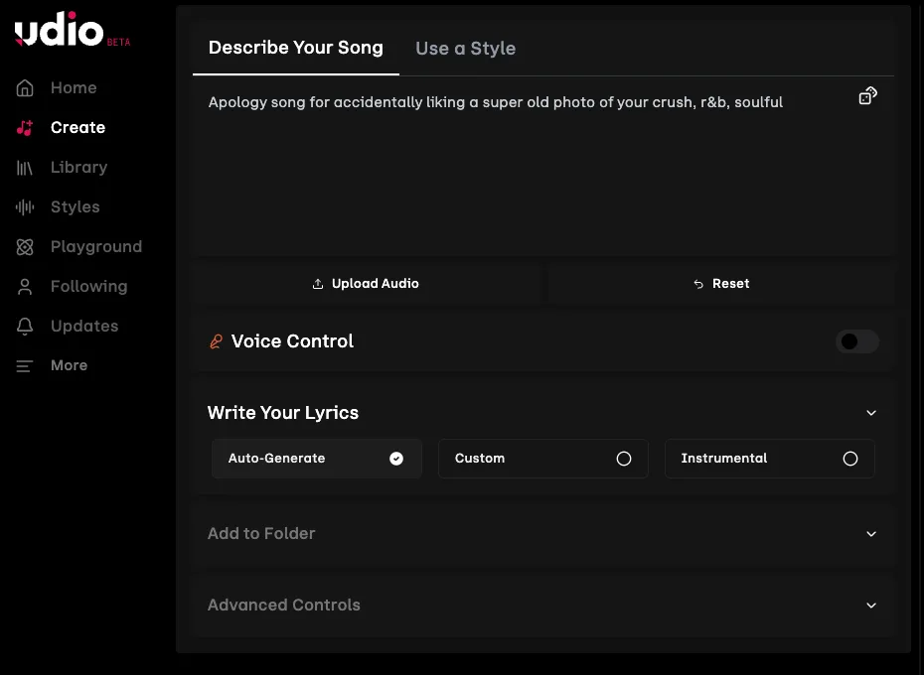924x675 pixels.
Task: Click the udio logo
Action: 59,29
